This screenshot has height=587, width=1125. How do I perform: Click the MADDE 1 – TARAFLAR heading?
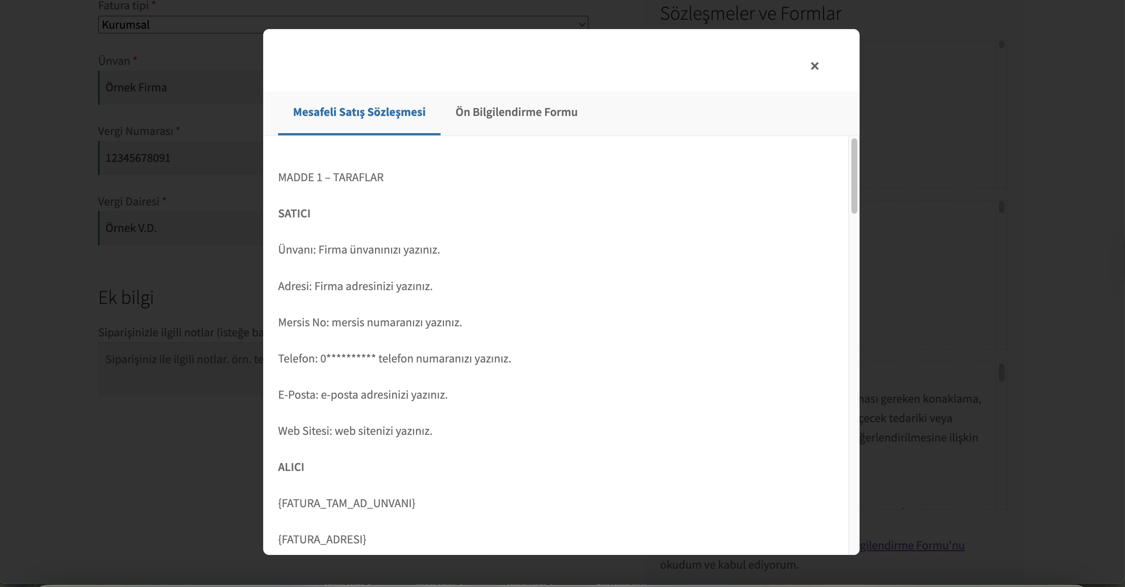point(331,178)
